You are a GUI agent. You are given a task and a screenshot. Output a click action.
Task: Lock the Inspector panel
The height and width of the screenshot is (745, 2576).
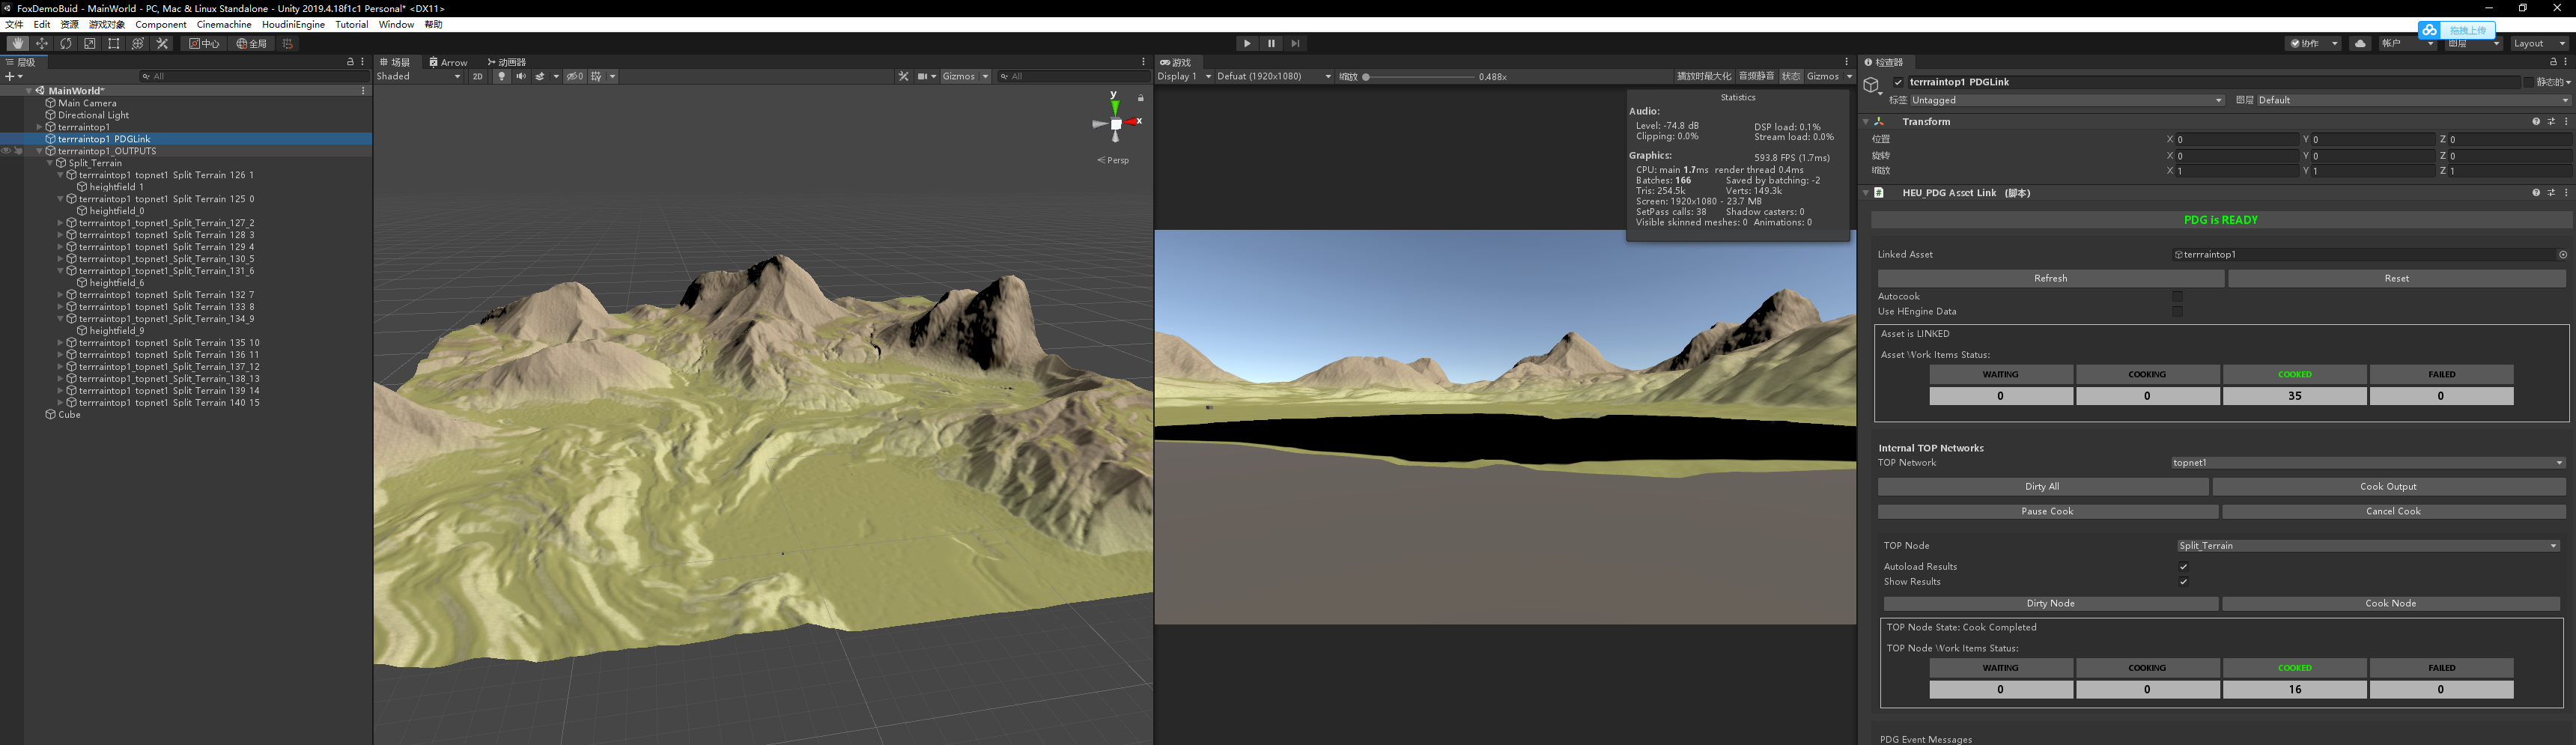(2553, 62)
